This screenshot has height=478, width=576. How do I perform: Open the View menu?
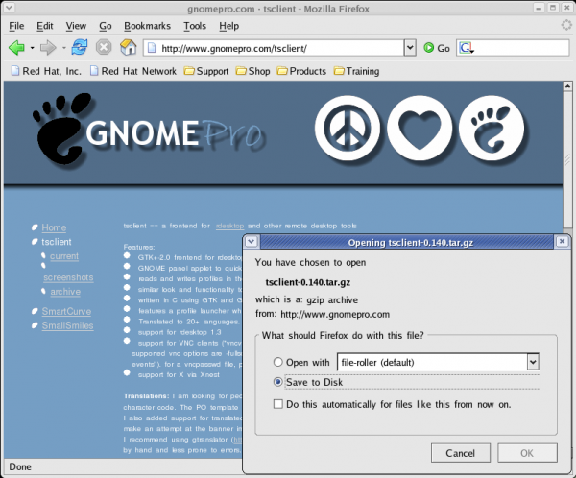(x=76, y=26)
